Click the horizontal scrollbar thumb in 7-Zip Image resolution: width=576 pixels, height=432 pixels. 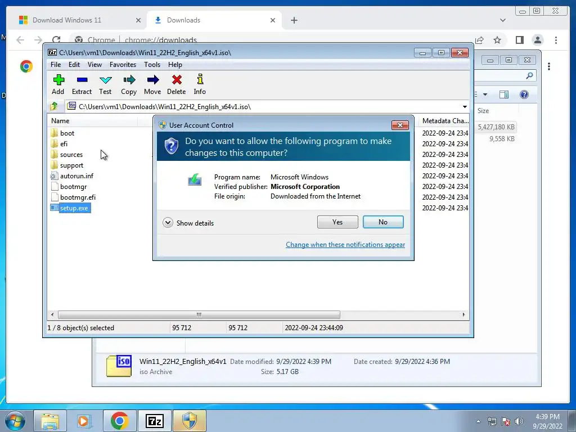(x=199, y=315)
